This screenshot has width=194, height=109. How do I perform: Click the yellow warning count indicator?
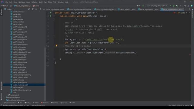pos(179,13)
